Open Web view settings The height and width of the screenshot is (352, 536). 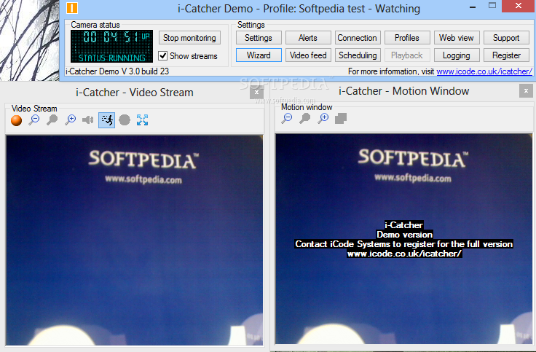(457, 38)
